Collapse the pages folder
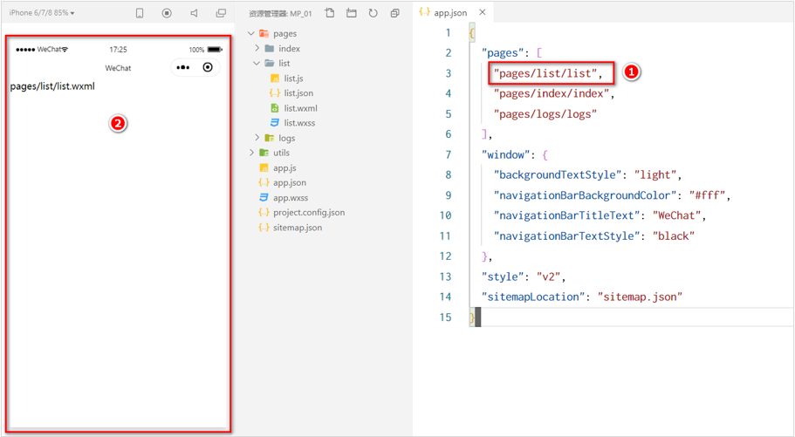This screenshot has width=795, height=437. click(251, 33)
